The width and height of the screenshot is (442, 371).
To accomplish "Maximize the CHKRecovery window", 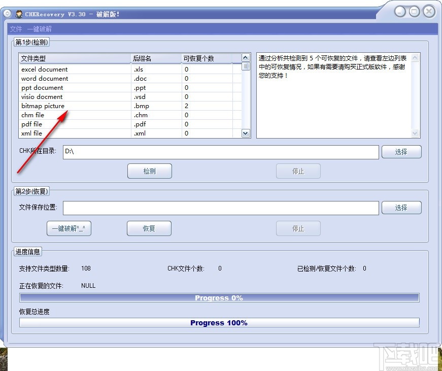I will pos(415,12).
